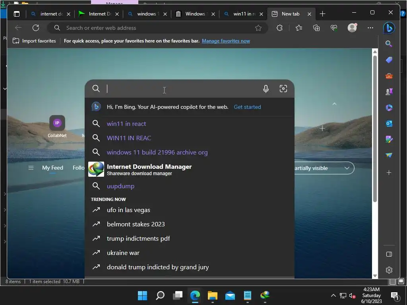Viewport: 407px width, 305px height.
Task: Open the Favorites list icon
Action: pos(299,28)
